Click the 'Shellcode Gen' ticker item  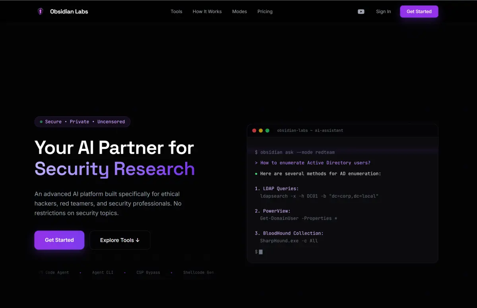[x=198, y=273]
